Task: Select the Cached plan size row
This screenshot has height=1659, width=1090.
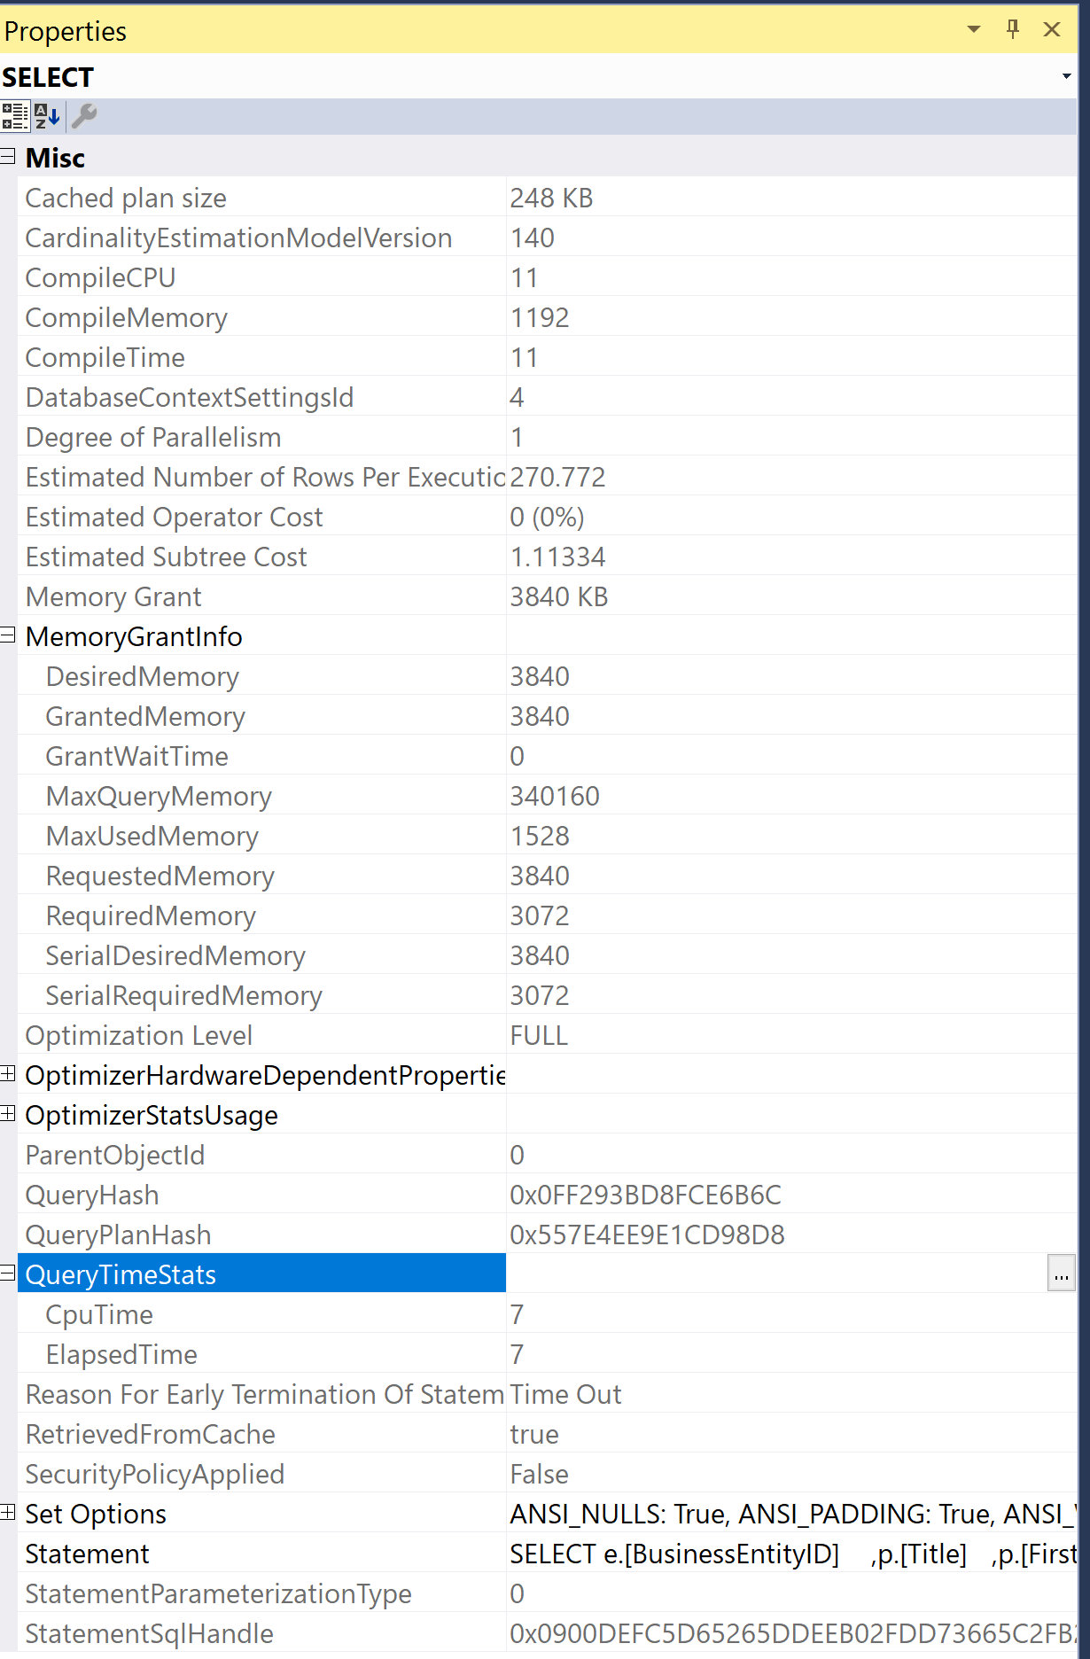Action: click(x=547, y=198)
